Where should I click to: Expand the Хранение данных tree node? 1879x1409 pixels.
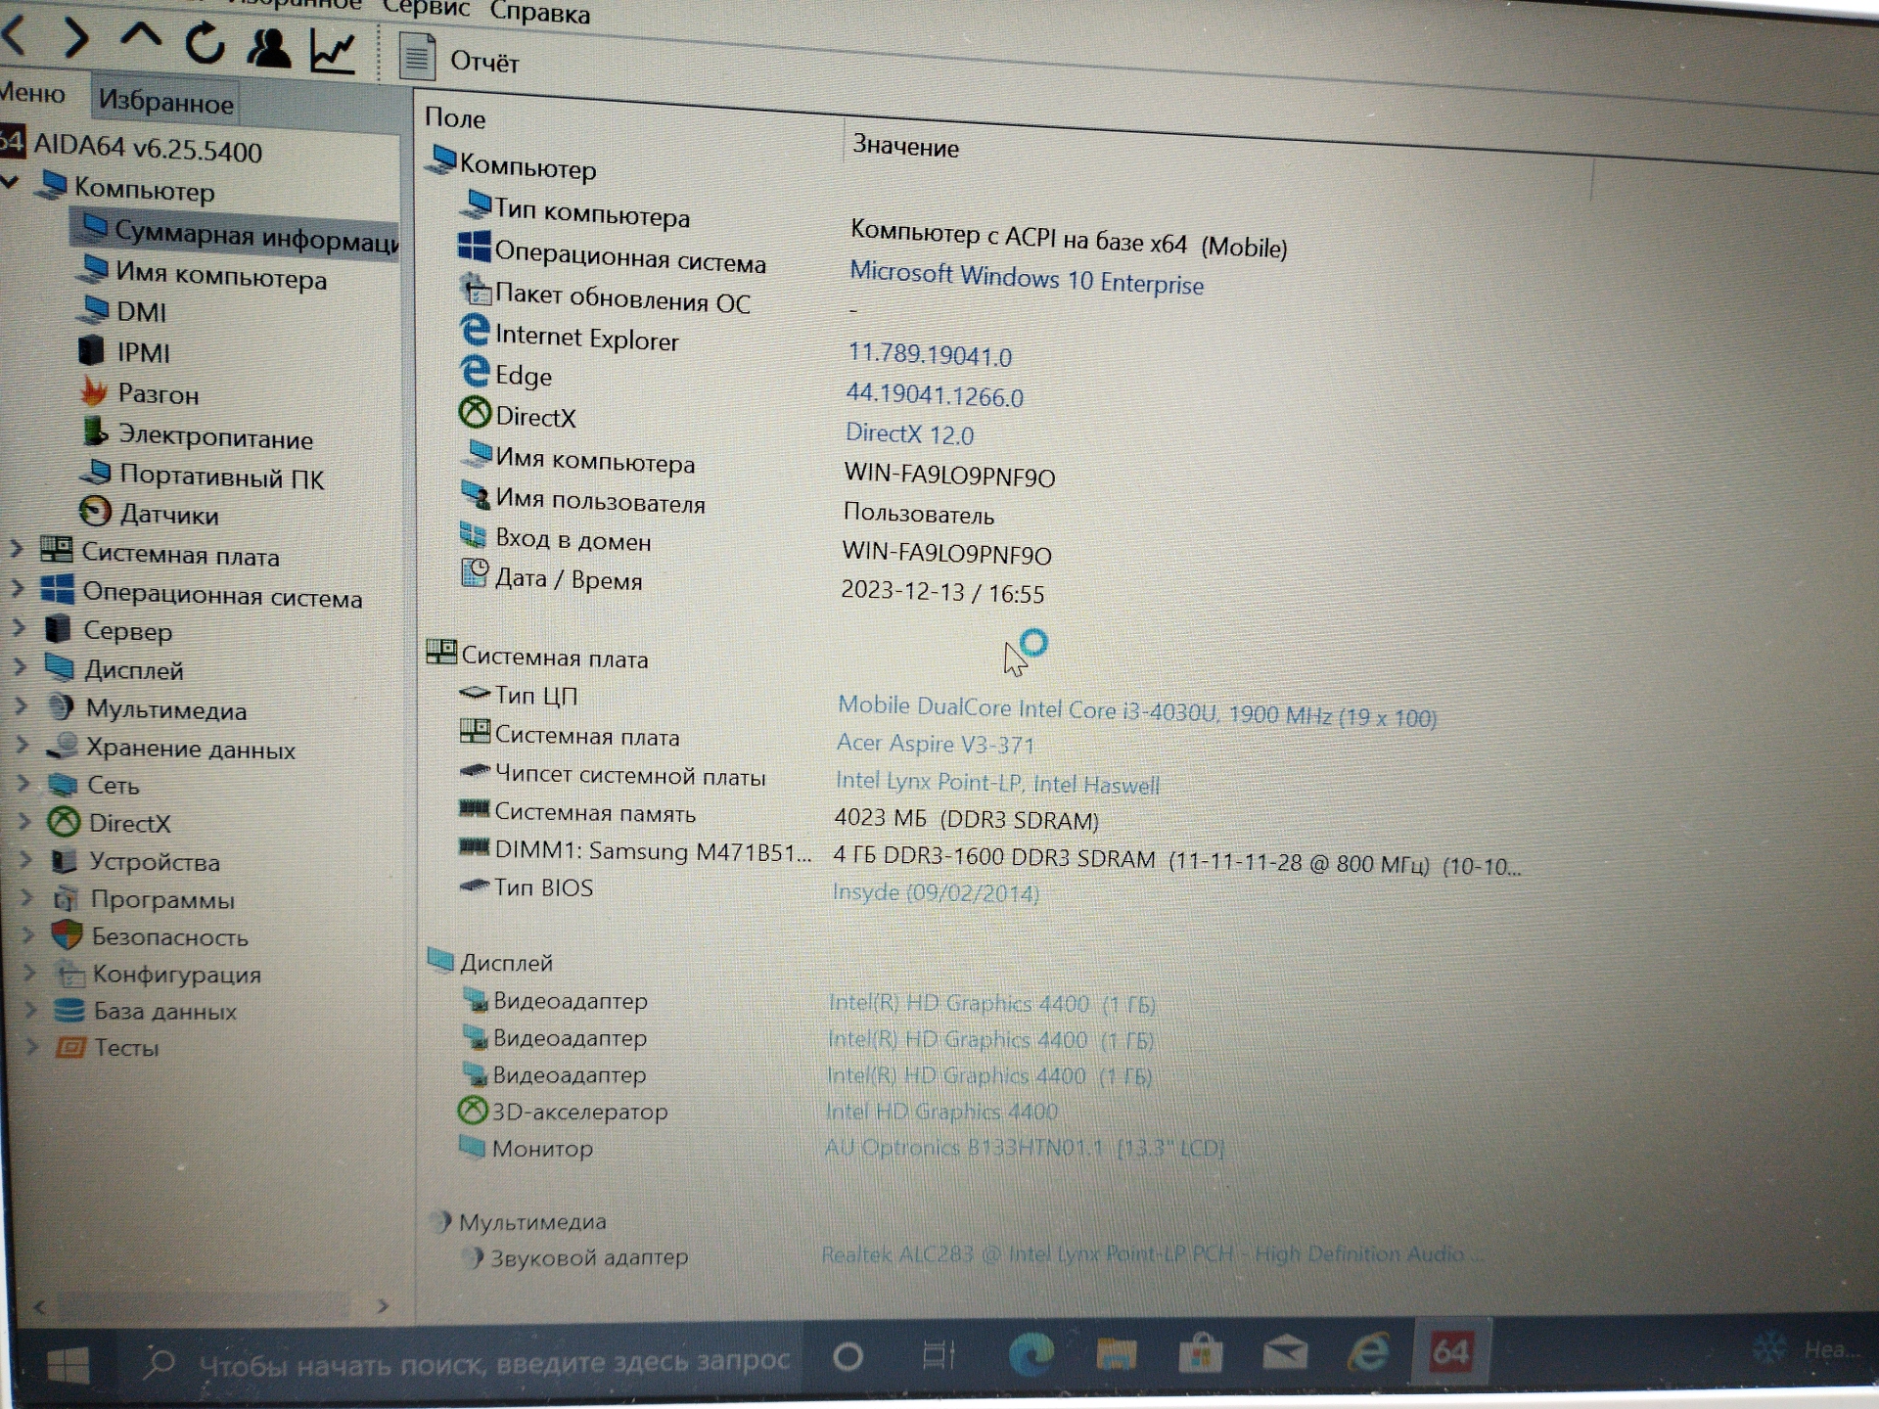[22, 745]
